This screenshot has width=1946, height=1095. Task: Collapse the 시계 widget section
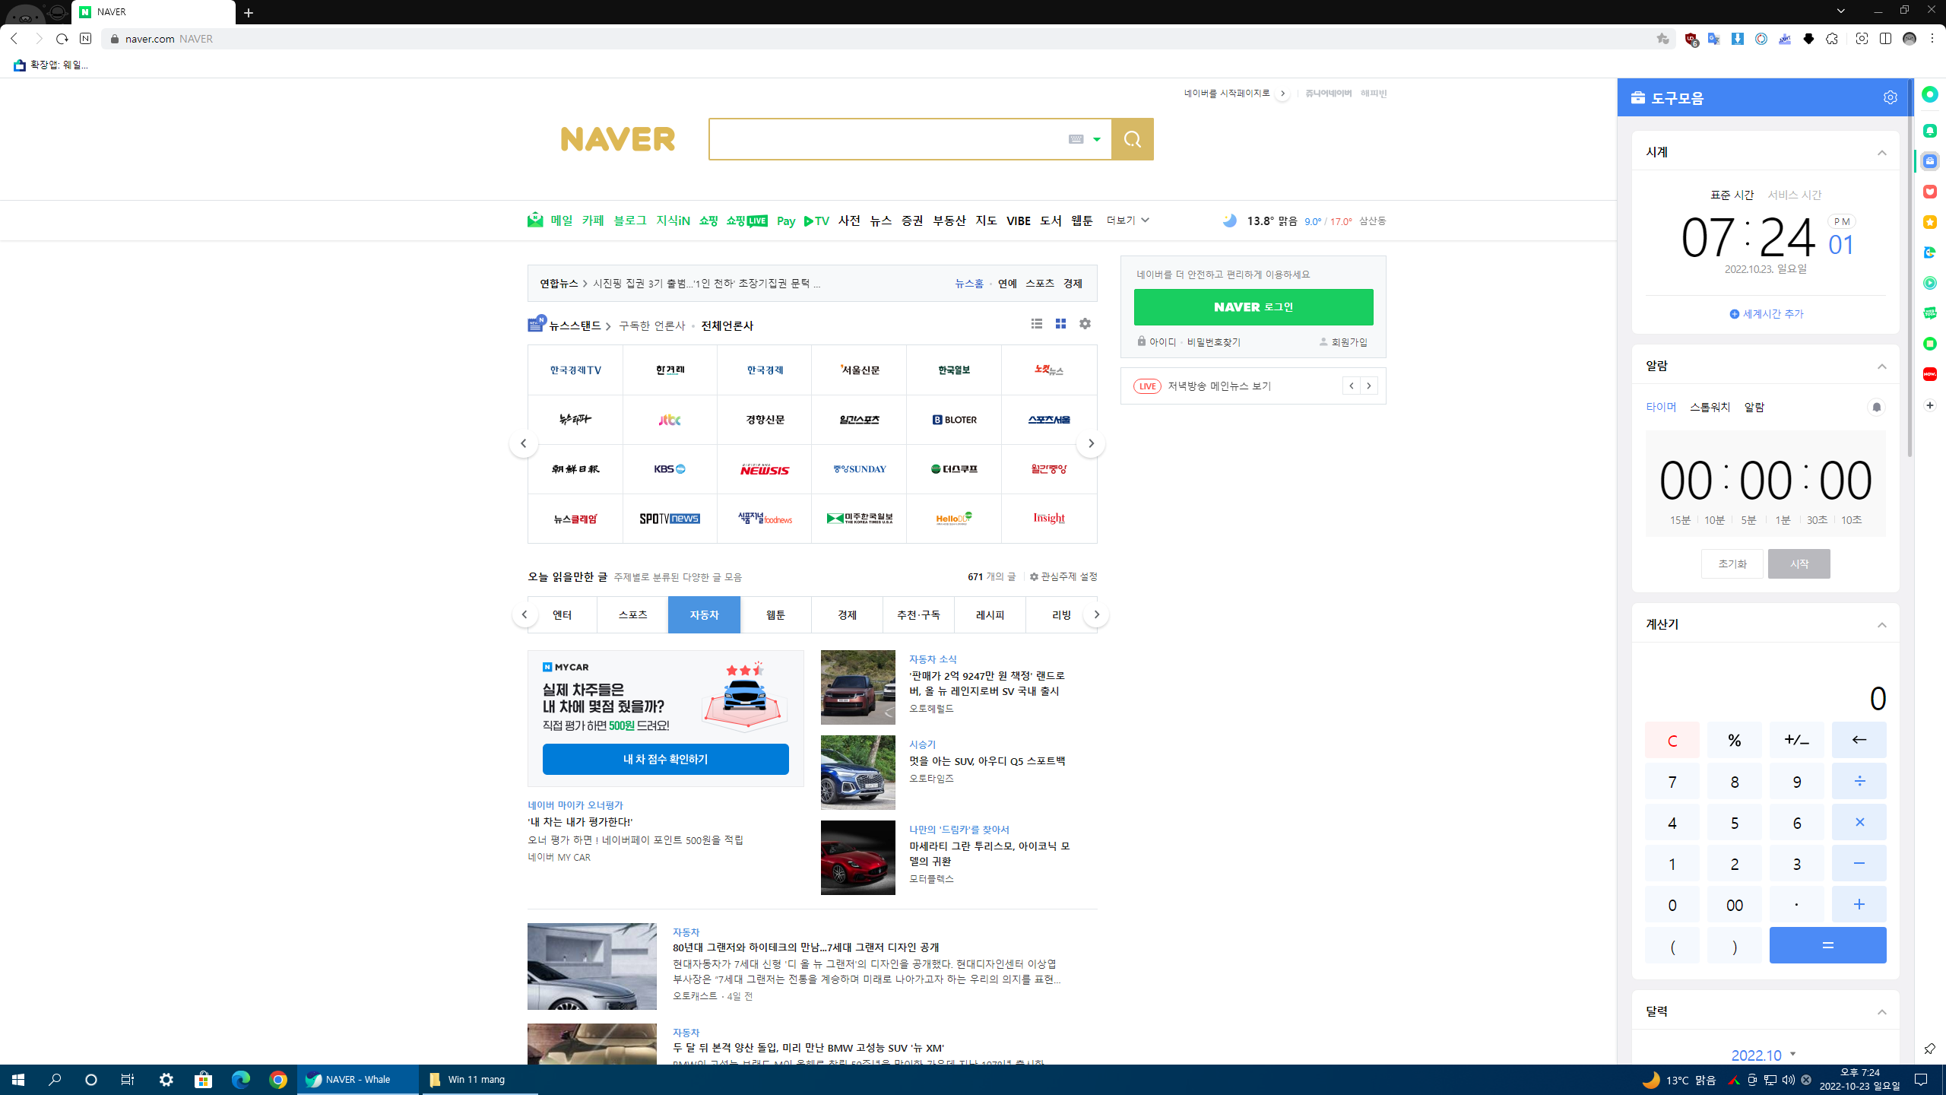pos(1881,153)
